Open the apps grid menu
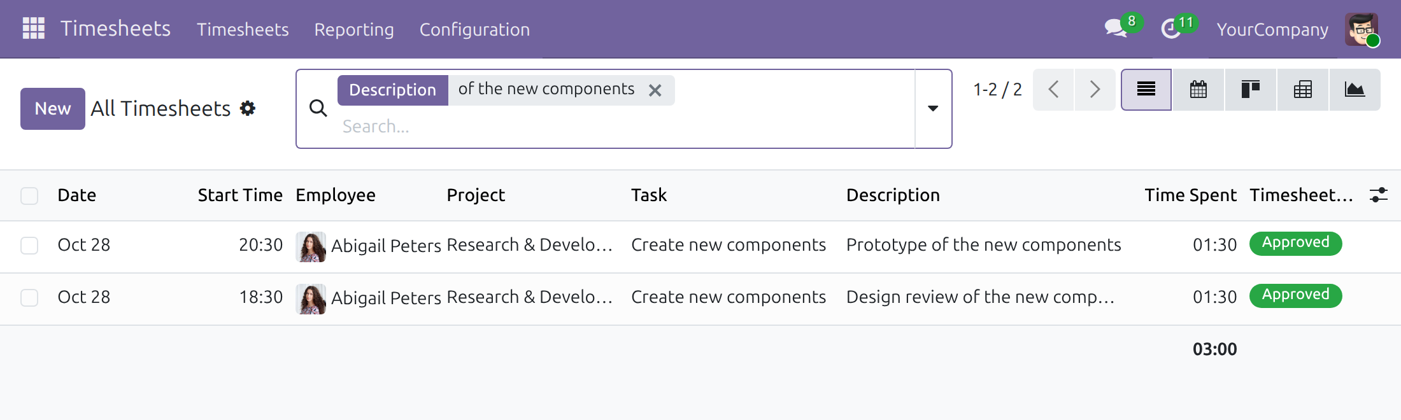The image size is (1401, 420). (x=33, y=29)
